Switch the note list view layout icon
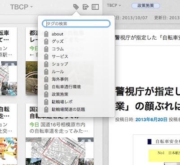The height and width of the screenshot is (165, 180). coord(95,7)
